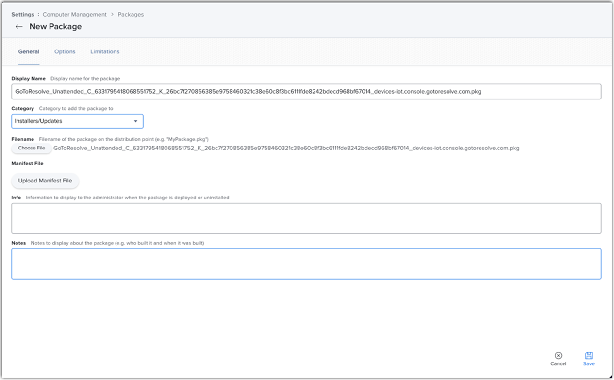This screenshot has height=380, width=614.
Task: Click inside the Info text area
Action: coord(306,218)
